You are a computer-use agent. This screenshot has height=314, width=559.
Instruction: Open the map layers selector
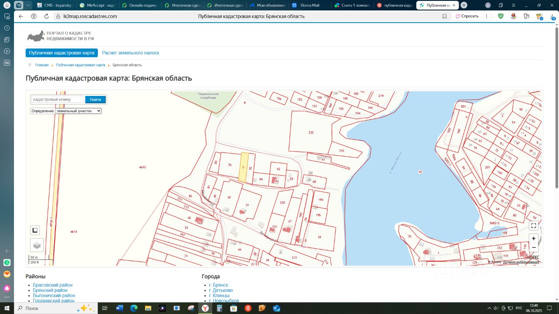[x=37, y=246]
